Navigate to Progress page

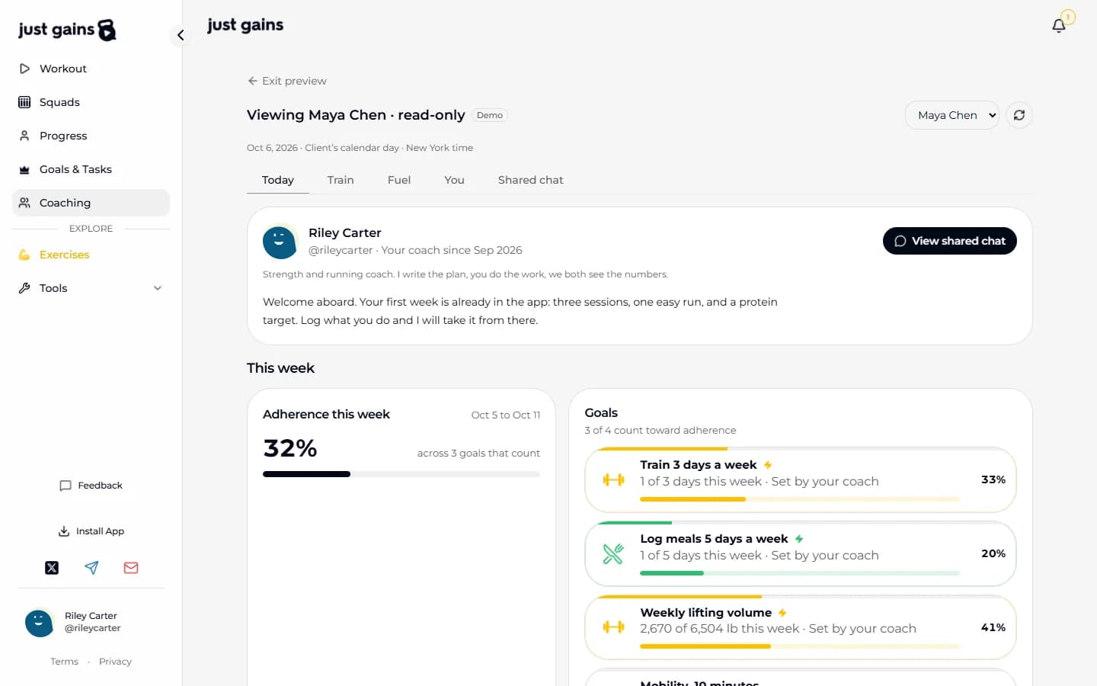(x=91, y=136)
